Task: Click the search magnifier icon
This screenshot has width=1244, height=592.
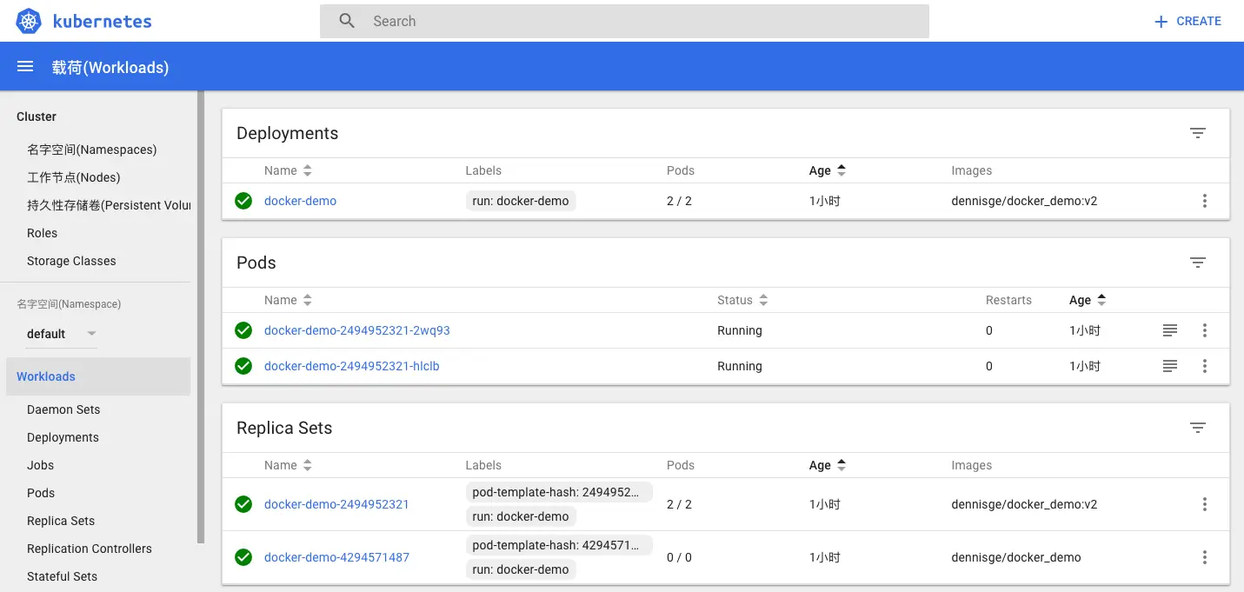Action: (x=346, y=20)
